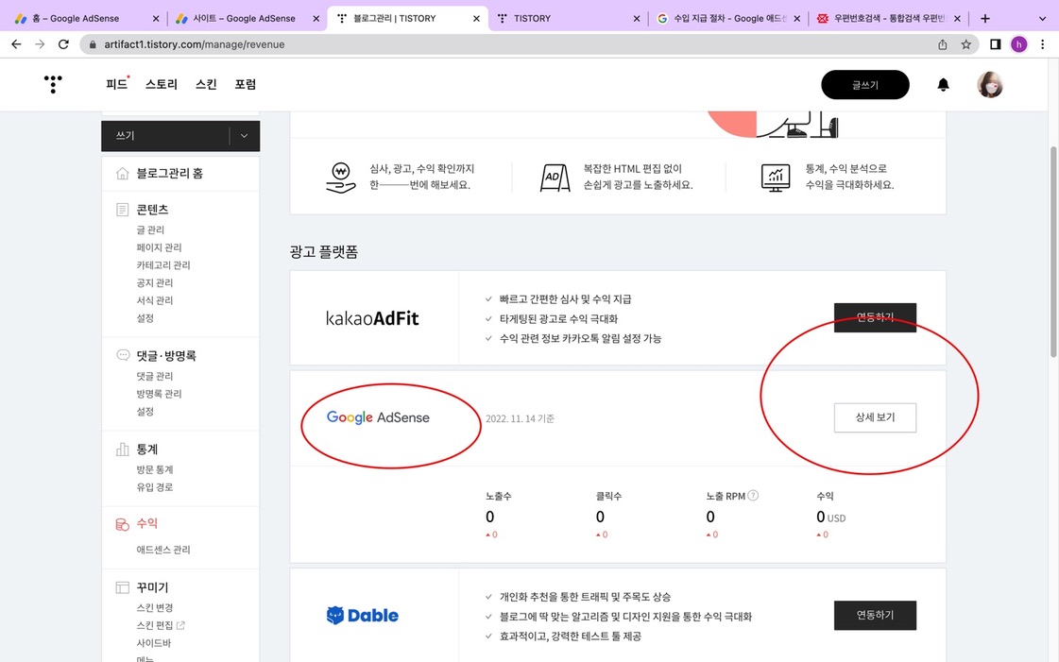Click the kakaoAdFit logo

372,318
